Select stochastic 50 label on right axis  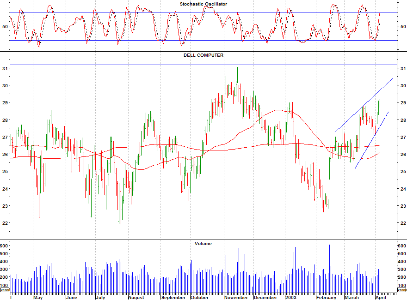[x=403, y=26]
